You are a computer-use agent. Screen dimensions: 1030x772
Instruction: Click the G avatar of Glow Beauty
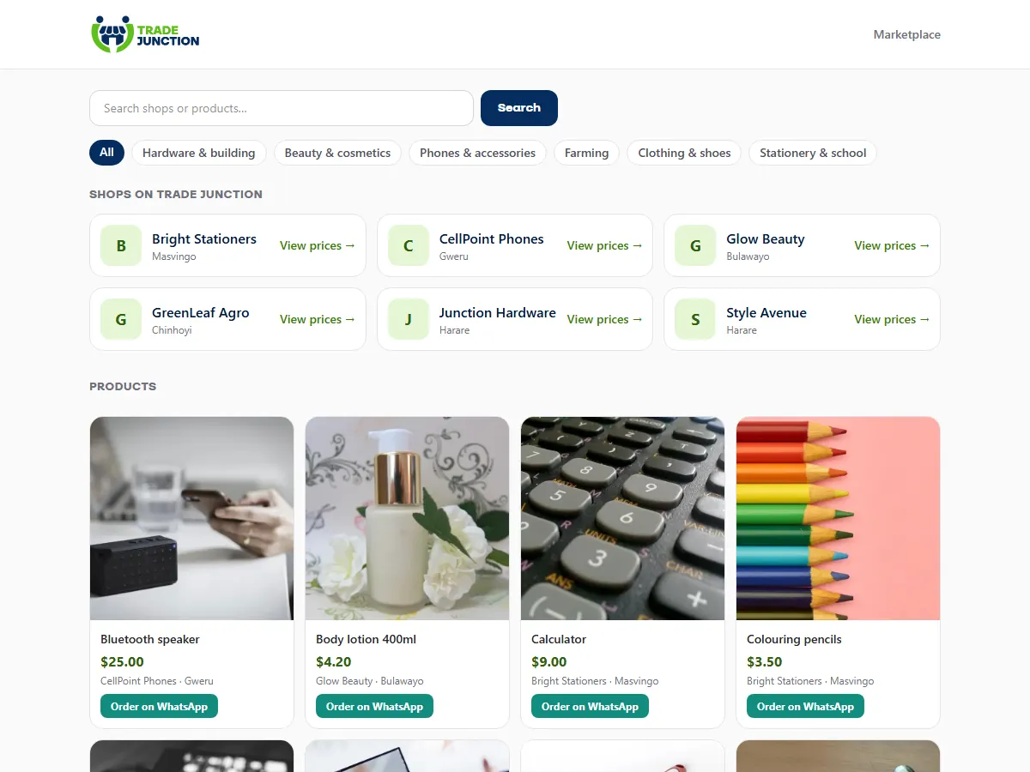tap(695, 245)
